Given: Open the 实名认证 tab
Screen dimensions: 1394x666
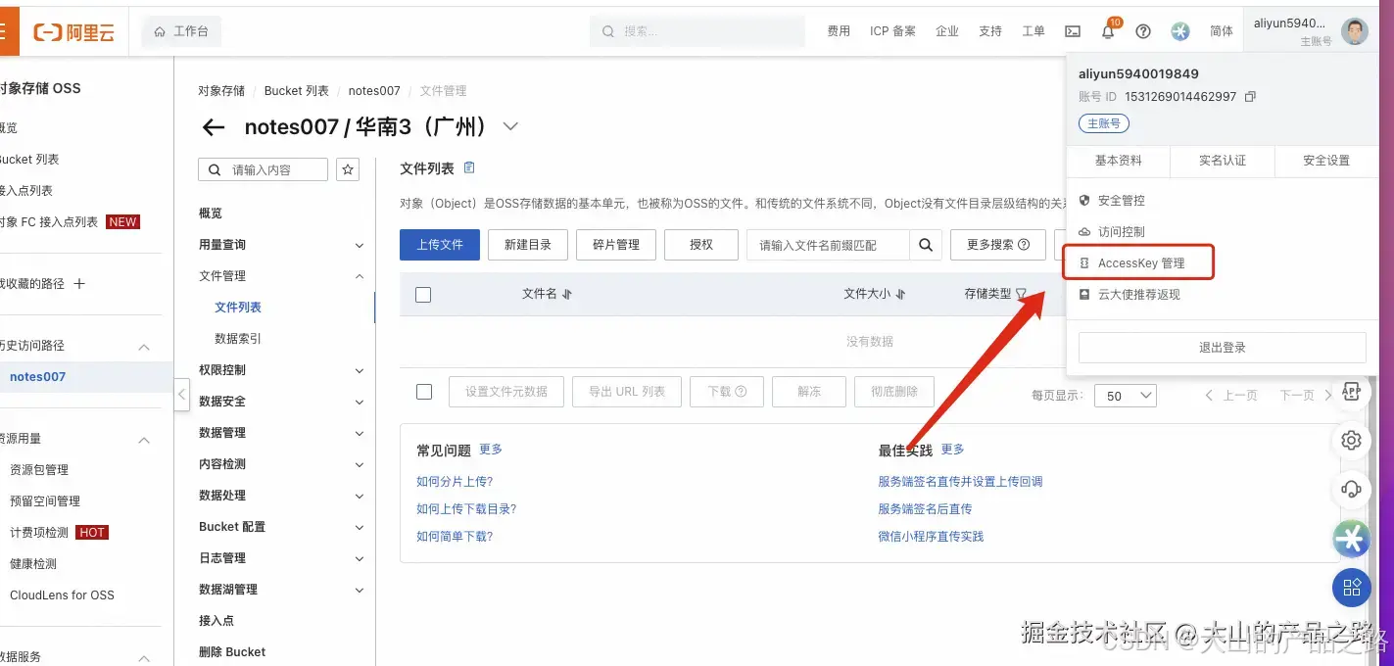Looking at the screenshot, I should tap(1223, 161).
